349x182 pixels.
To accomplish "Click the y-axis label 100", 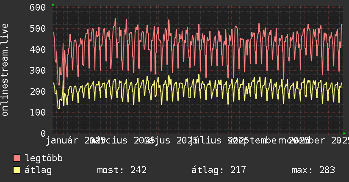I will coord(38,112).
